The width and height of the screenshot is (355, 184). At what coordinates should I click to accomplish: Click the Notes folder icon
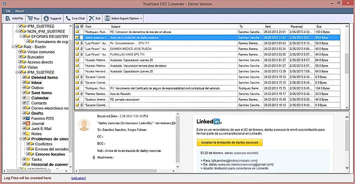[x=28, y=133]
